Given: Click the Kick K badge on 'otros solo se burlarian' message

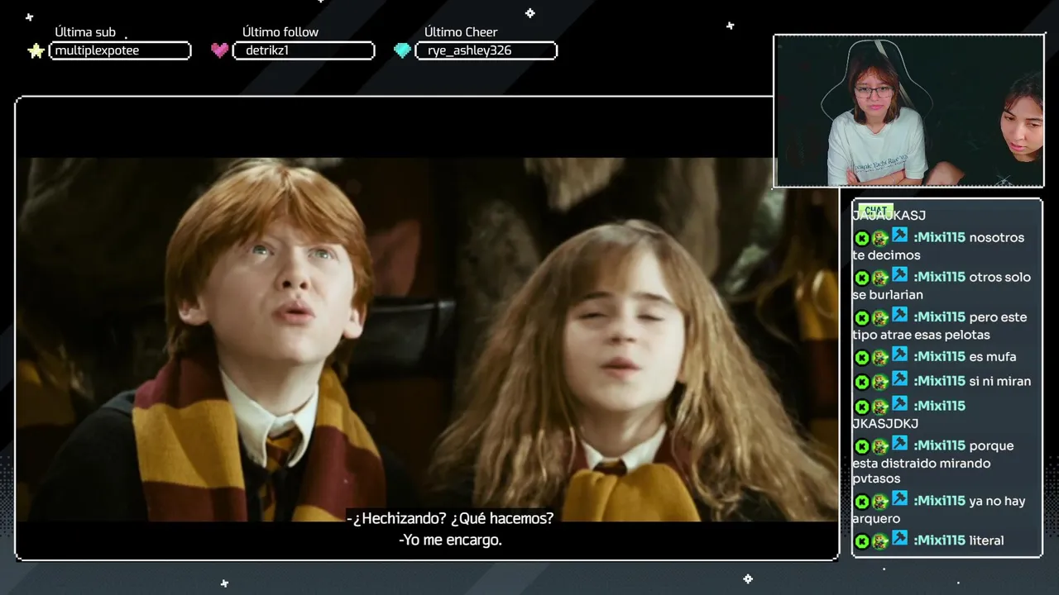Looking at the screenshot, I should pyautogui.click(x=861, y=278).
